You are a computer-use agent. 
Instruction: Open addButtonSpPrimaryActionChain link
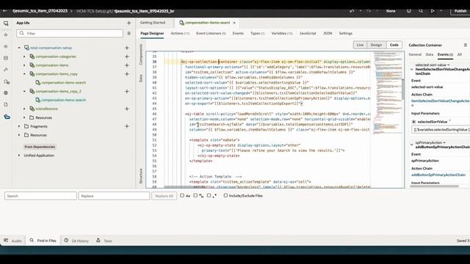(x=438, y=175)
